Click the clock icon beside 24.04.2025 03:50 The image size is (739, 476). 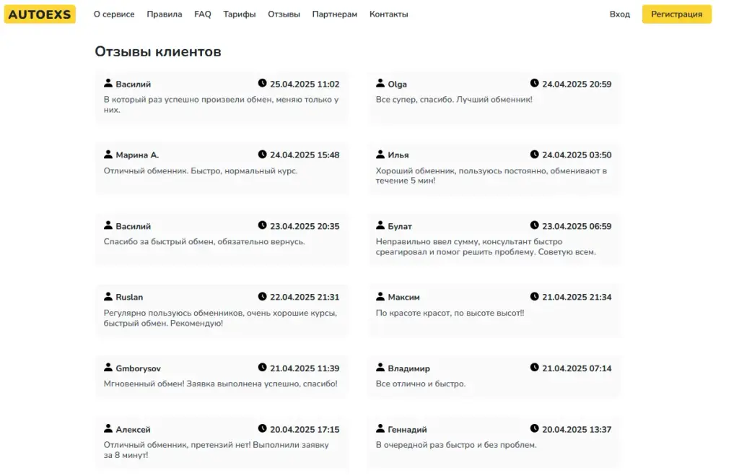pos(535,155)
